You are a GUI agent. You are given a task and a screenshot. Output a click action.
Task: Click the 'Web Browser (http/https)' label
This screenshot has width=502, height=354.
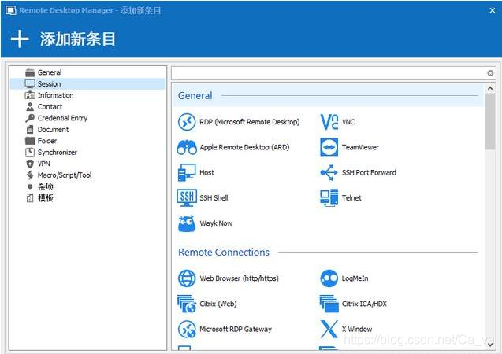[x=239, y=278]
